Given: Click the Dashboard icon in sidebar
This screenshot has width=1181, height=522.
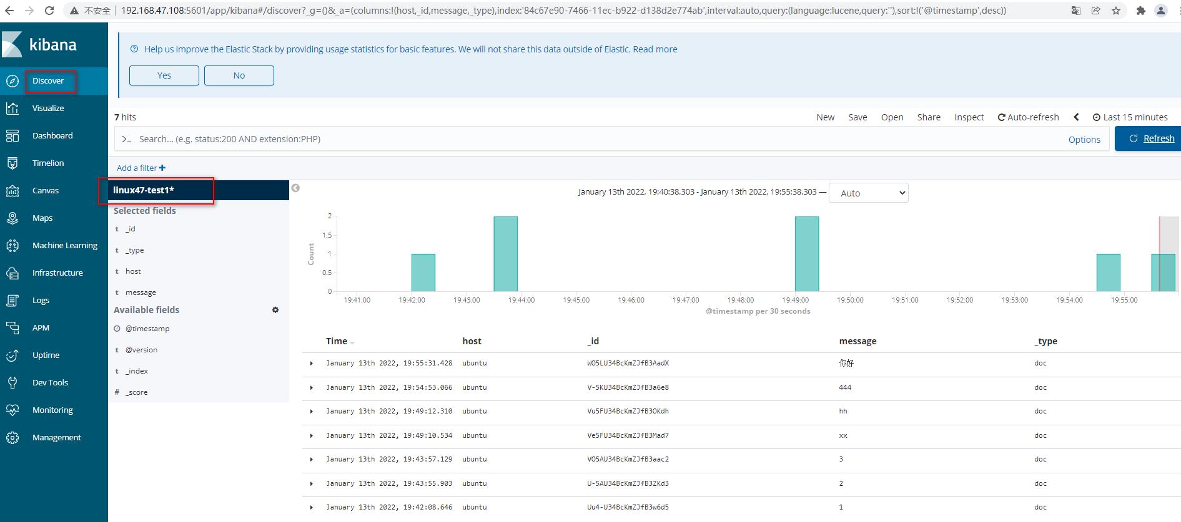Looking at the screenshot, I should 12,136.
